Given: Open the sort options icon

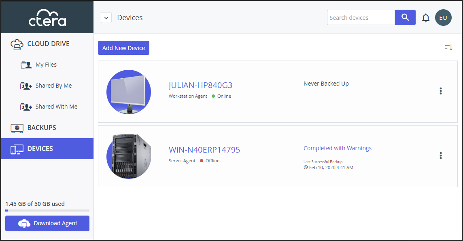Looking at the screenshot, I should coord(448,47).
